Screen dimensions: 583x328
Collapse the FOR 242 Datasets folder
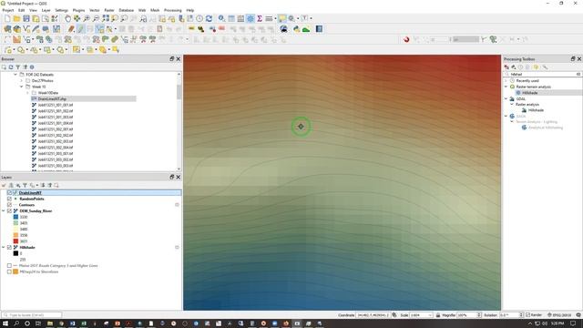(15, 75)
